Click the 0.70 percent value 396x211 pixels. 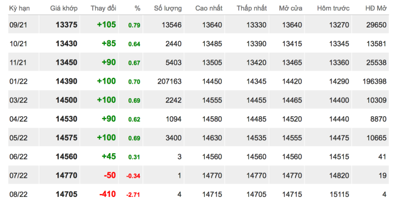tap(134, 82)
